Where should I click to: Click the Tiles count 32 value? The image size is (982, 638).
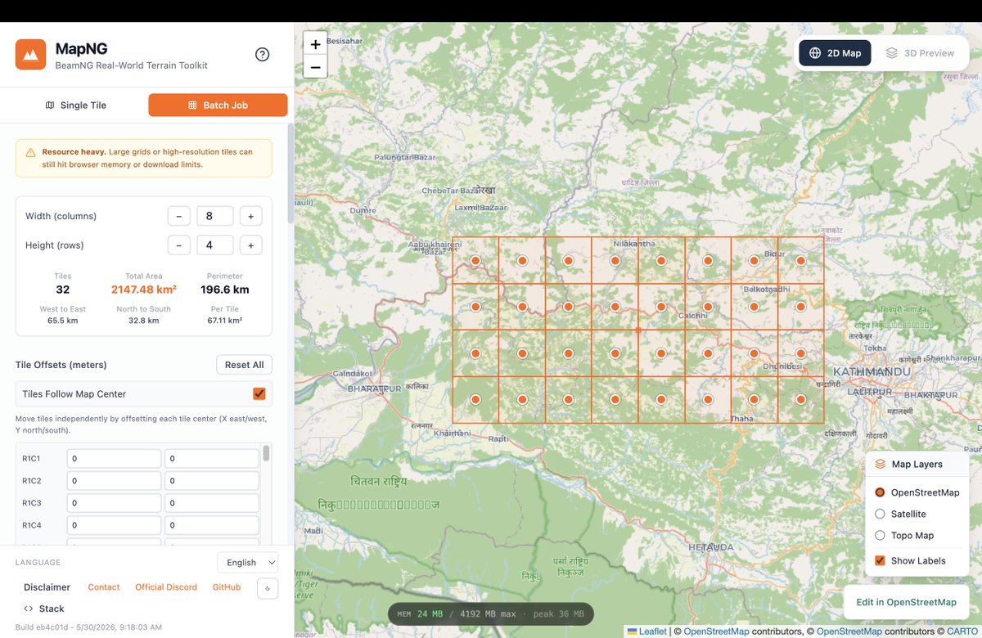(63, 290)
